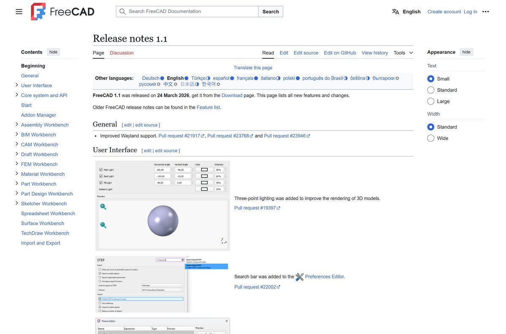This screenshot has width=506, height=334.
Task: Click the Log in link
Action: tap(471, 12)
